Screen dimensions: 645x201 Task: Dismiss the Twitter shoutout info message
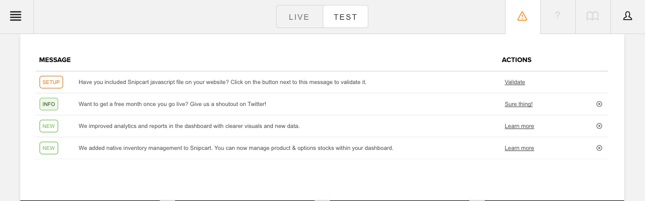coord(599,104)
